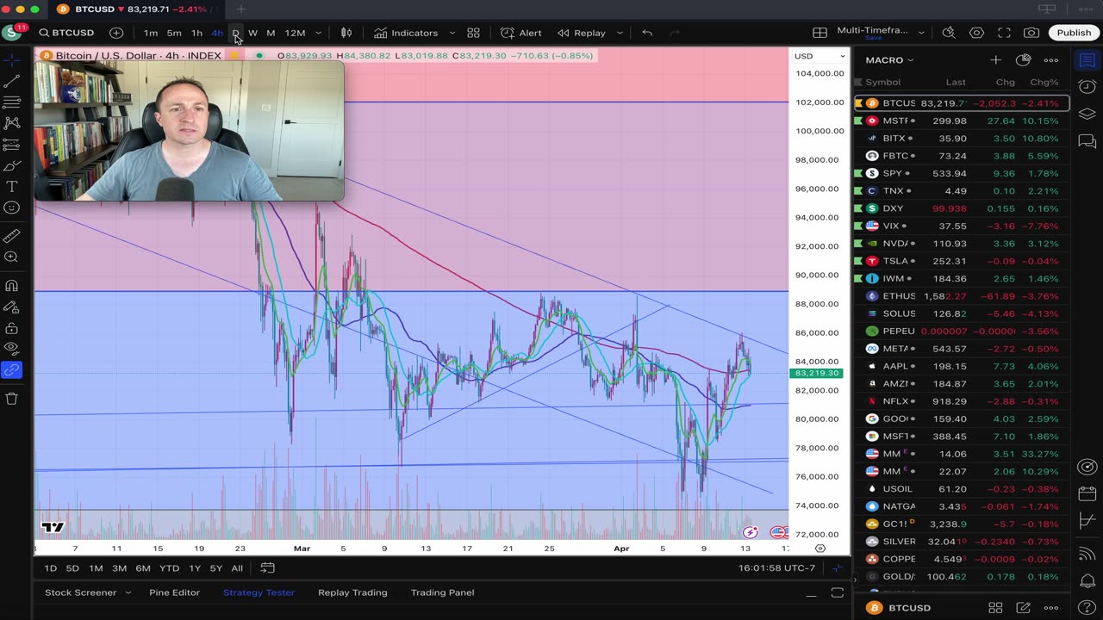Expand the timeframe dropdown arrow

pyautogui.click(x=319, y=33)
